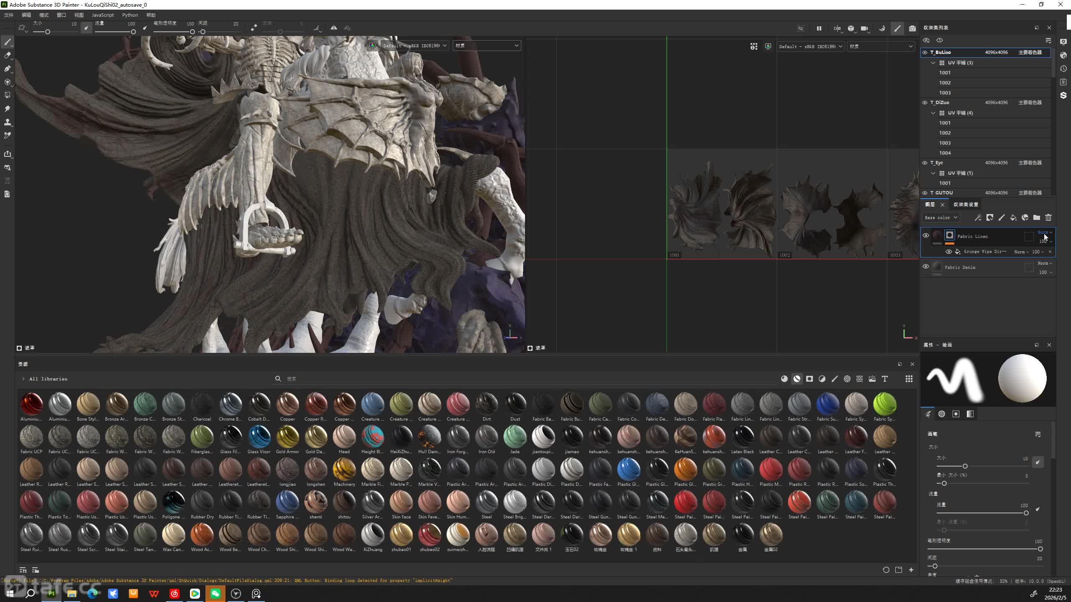Delete layer using the trash icon

click(1048, 217)
